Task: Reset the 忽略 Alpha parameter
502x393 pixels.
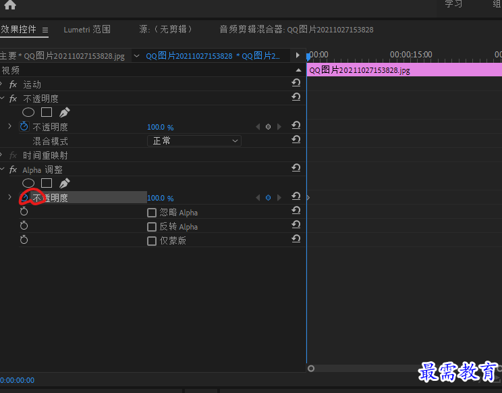Action: [296, 210]
